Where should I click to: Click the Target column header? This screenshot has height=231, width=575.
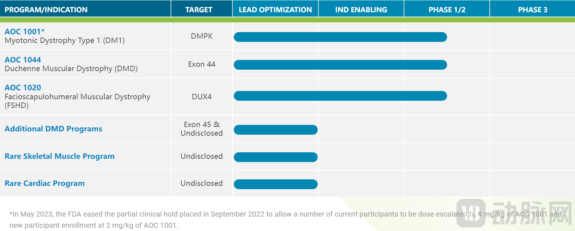(x=199, y=10)
